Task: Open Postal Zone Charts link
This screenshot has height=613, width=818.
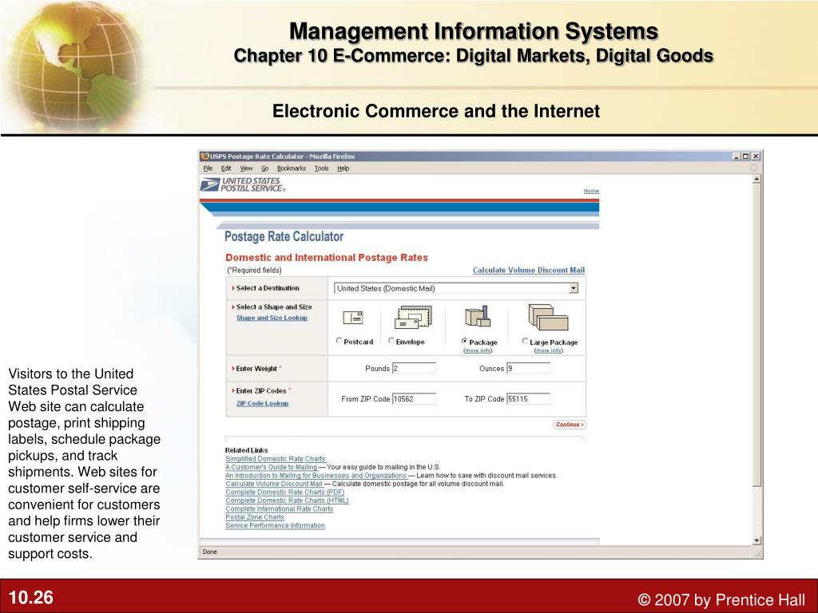Action: pyautogui.click(x=255, y=517)
